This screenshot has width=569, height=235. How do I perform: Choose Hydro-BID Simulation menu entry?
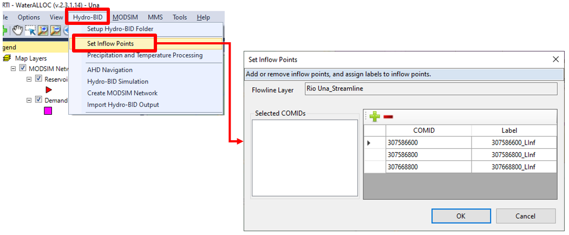(117, 81)
